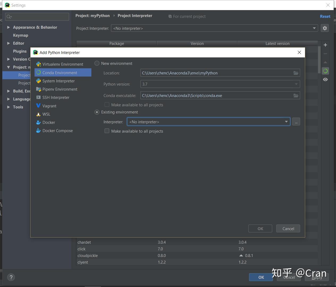Open Settings gear next to Project Interpreter
The height and width of the screenshot is (287, 336).
(325, 28)
